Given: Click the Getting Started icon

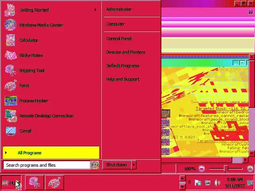Looking at the screenshot, I should pos(10,10).
